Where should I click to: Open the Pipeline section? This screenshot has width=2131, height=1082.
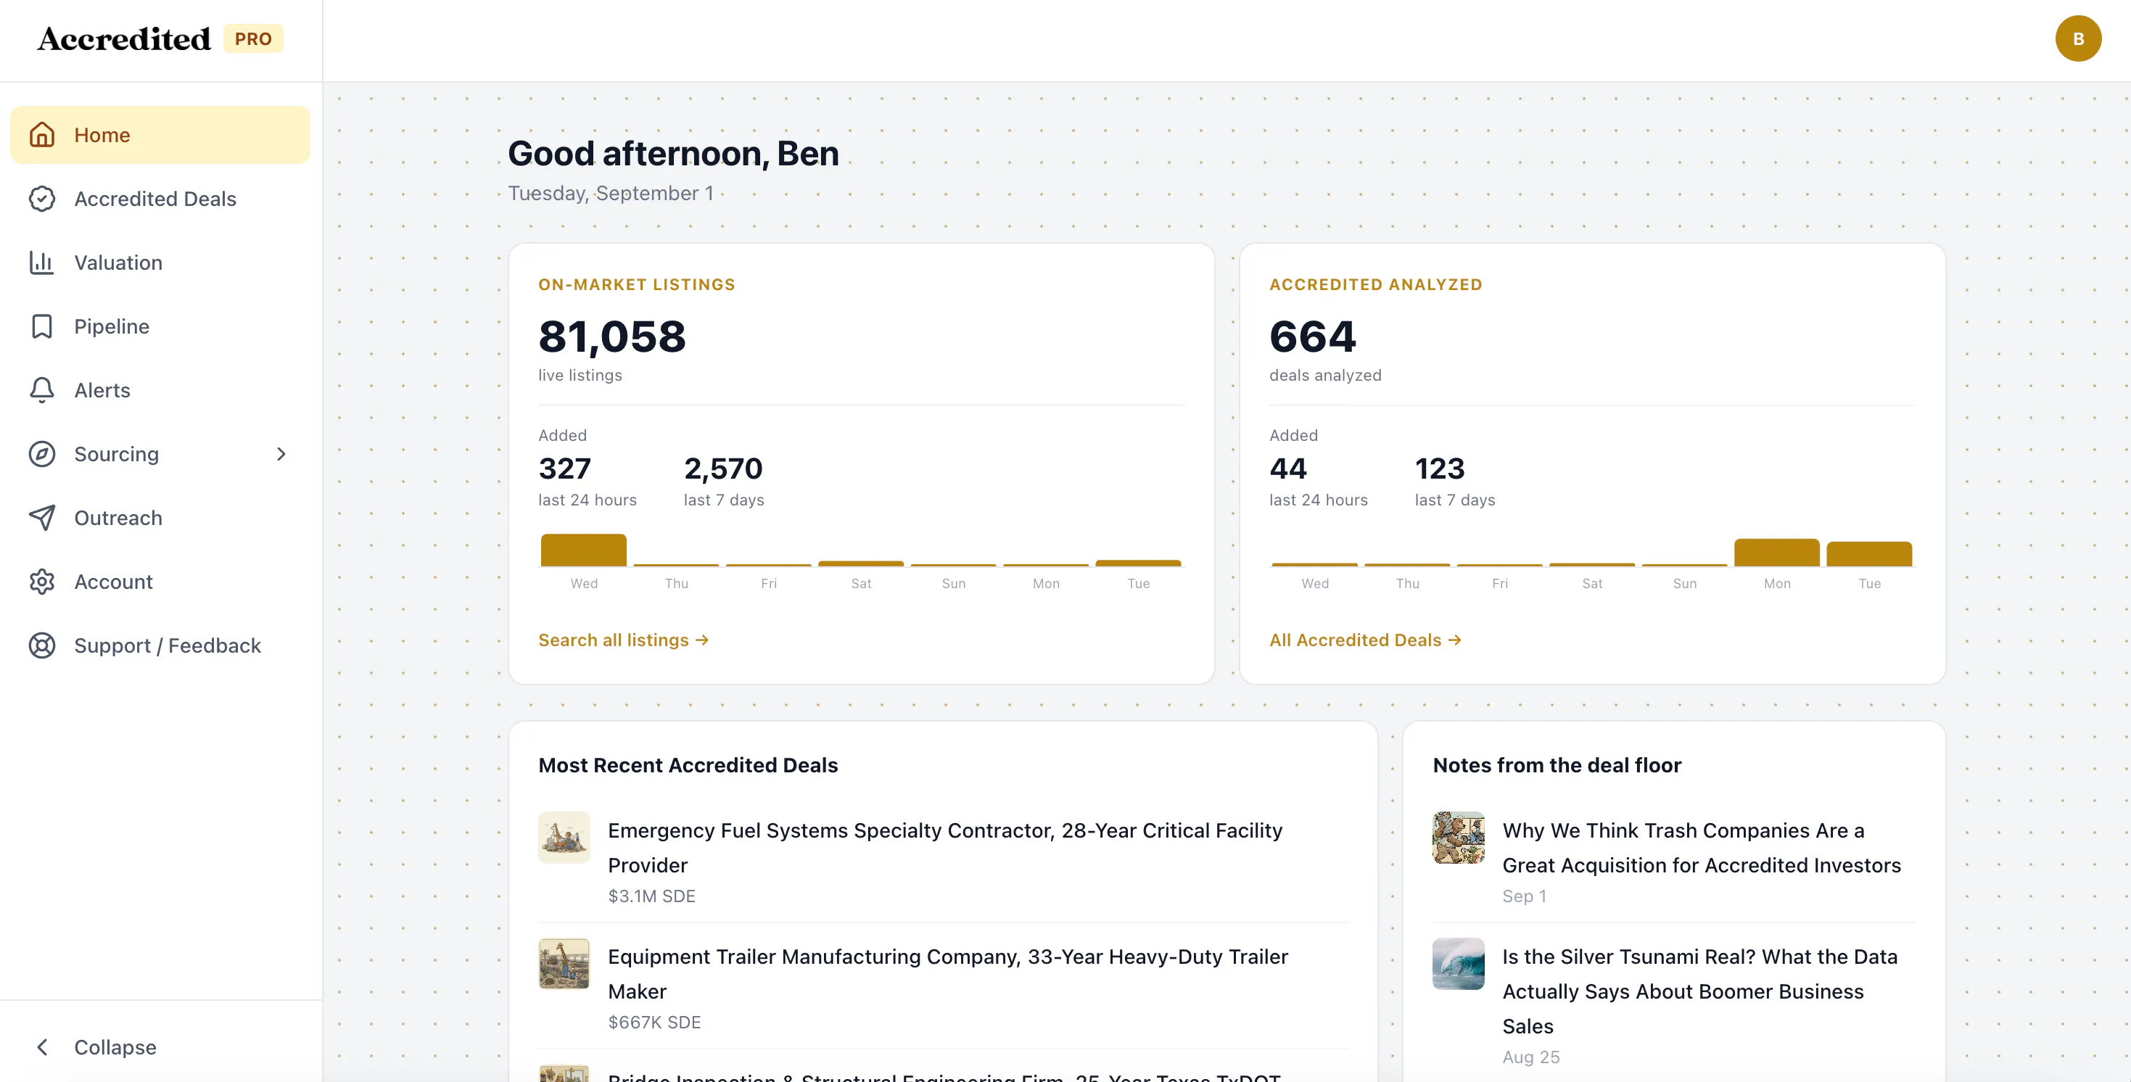coord(160,326)
